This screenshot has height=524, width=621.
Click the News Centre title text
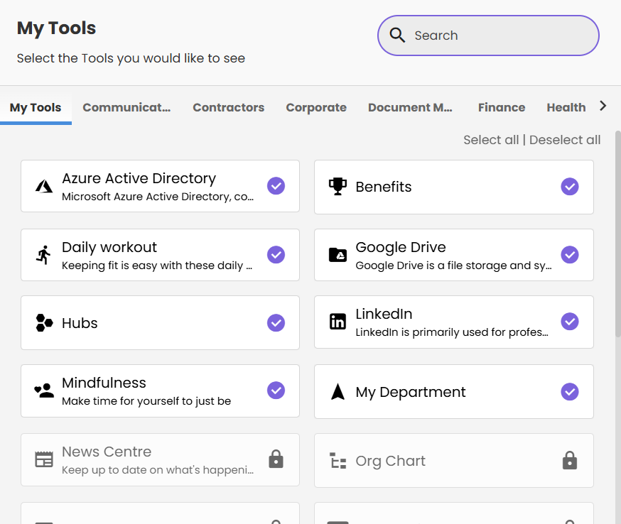click(107, 452)
